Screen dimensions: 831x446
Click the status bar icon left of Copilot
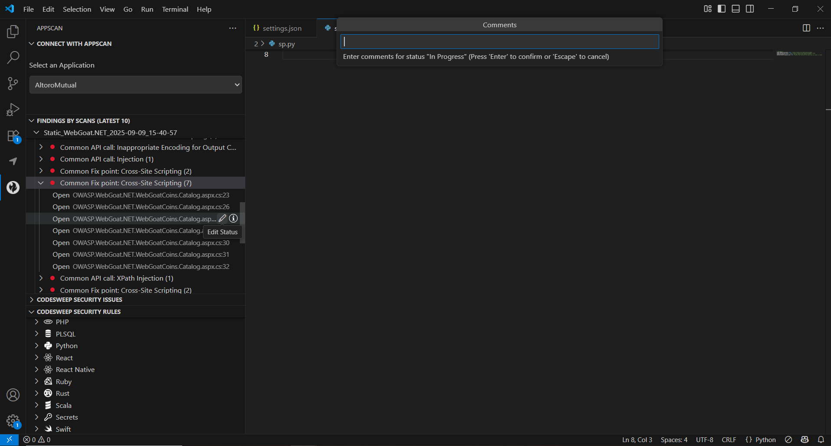pyautogui.click(x=788, y=440)
